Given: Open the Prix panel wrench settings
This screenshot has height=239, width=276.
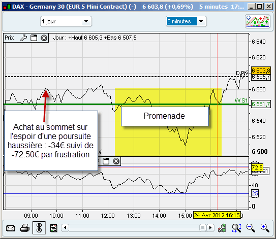Looking at the screenshot, I should point(23,38).
